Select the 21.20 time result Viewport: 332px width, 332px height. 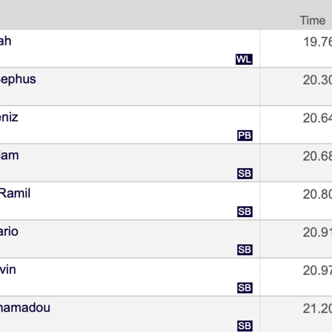[x=318, y=309]
